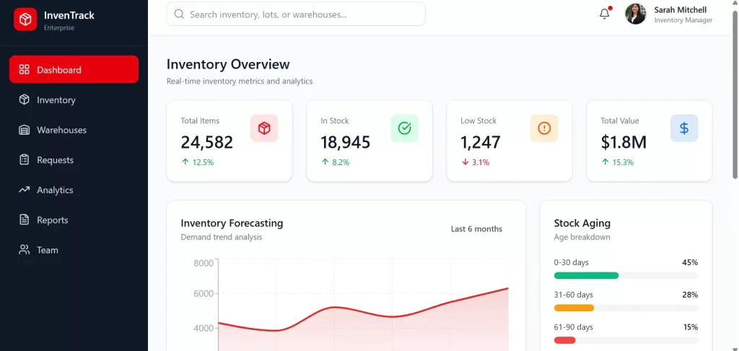Click the 15% aging percentage

[691, 327]
